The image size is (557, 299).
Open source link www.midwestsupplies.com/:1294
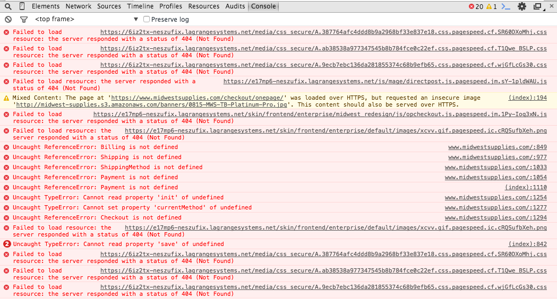(496, 218)
